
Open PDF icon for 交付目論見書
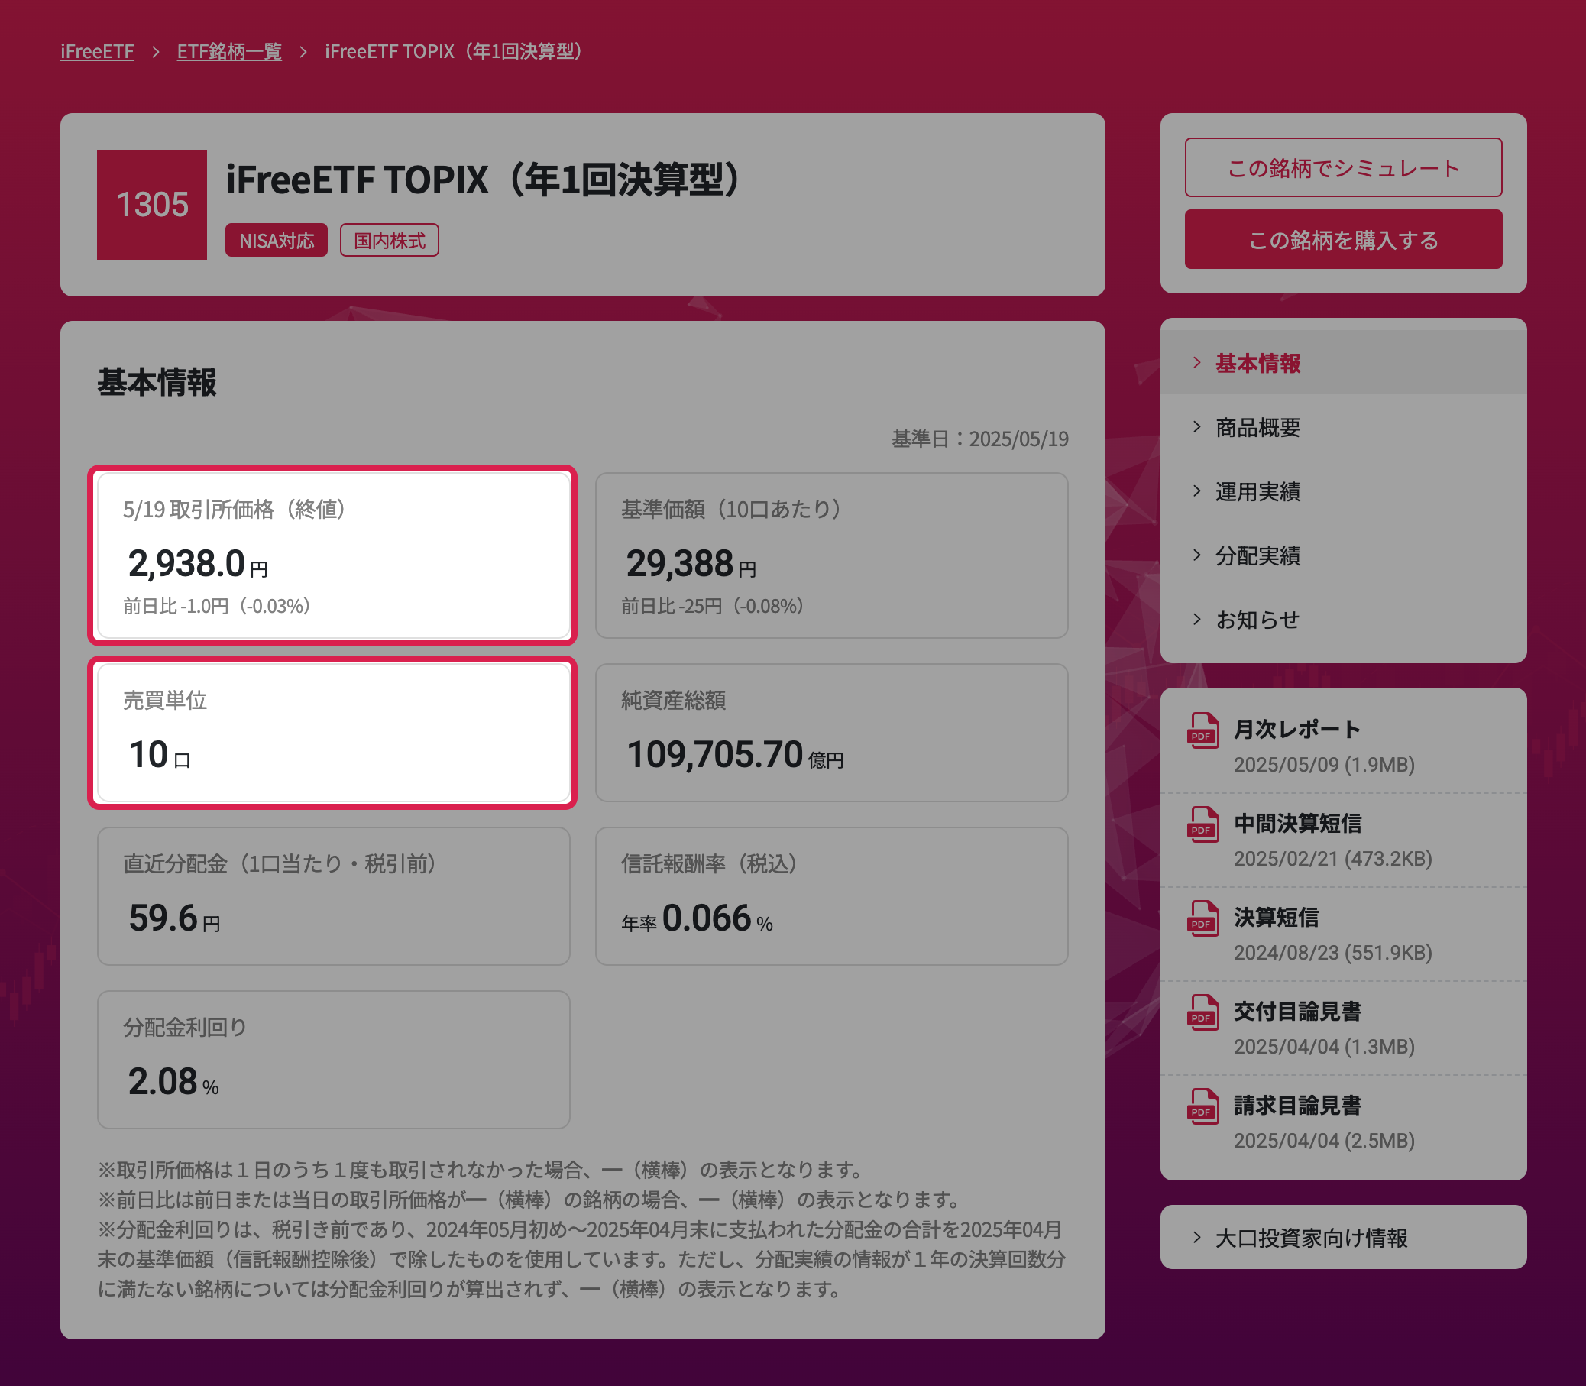pyautogui.click(x=1202, y=1012)
